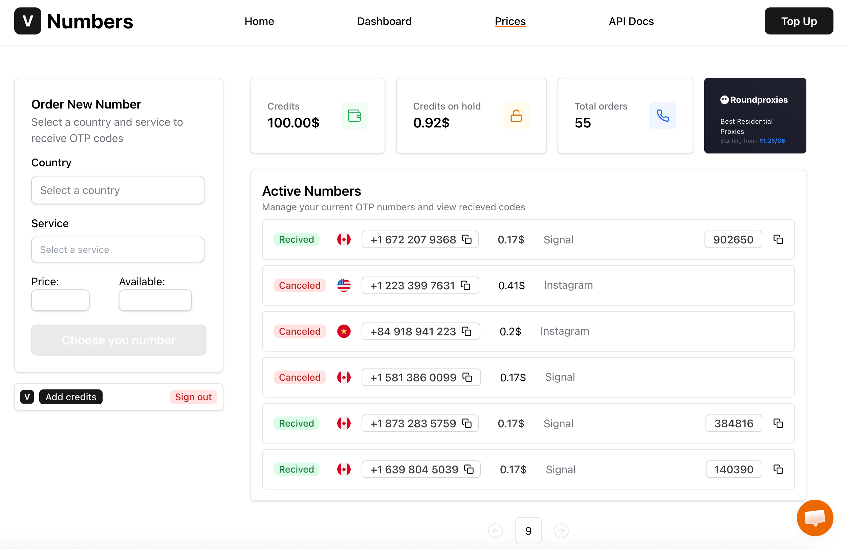Screen dimensions: 847x549
Task: Copy the OTP code 384816
Action: pos(778,423)
